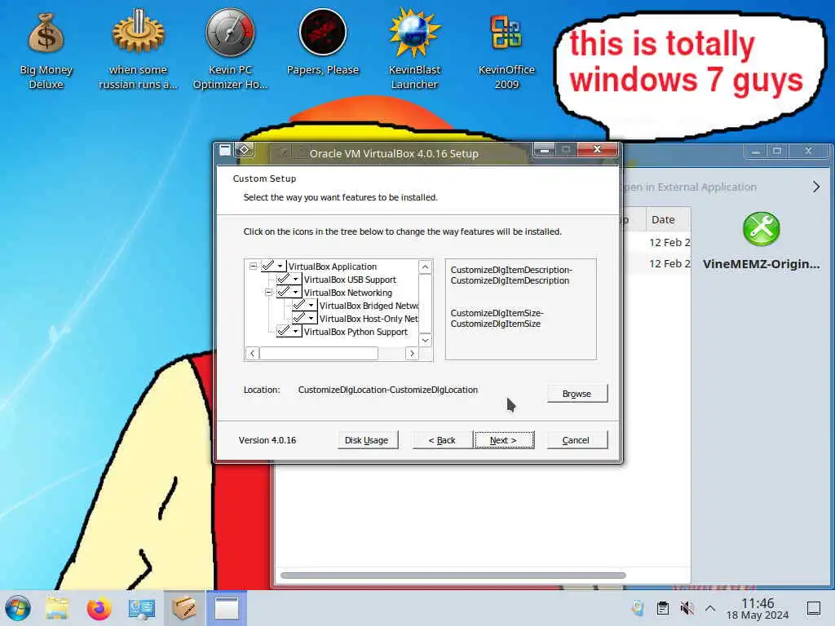
Task: Select VirtualBox Bridged Networking label
Action: pyautogui.click(x=369, y=306)
